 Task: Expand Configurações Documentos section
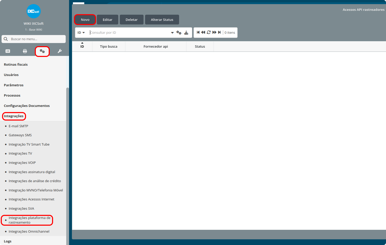27,106
